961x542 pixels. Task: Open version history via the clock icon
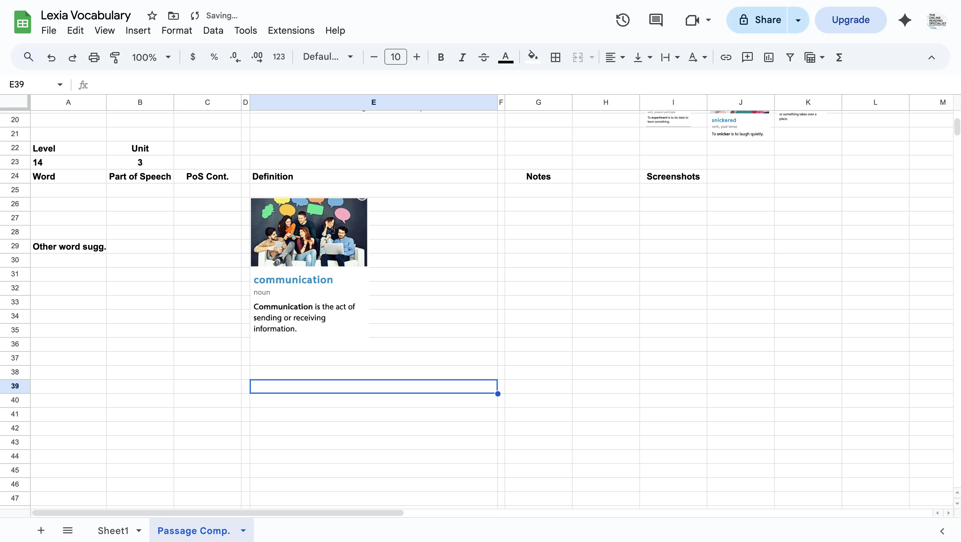[622, 20]
